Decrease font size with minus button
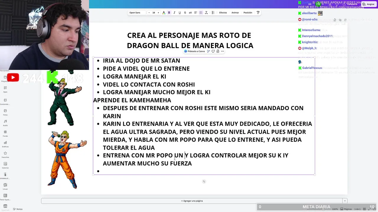This screenshot has height=212, width=378. pos(149,13)
